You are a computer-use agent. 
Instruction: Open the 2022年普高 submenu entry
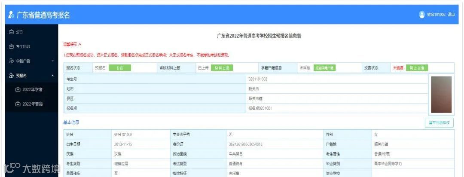33,104
